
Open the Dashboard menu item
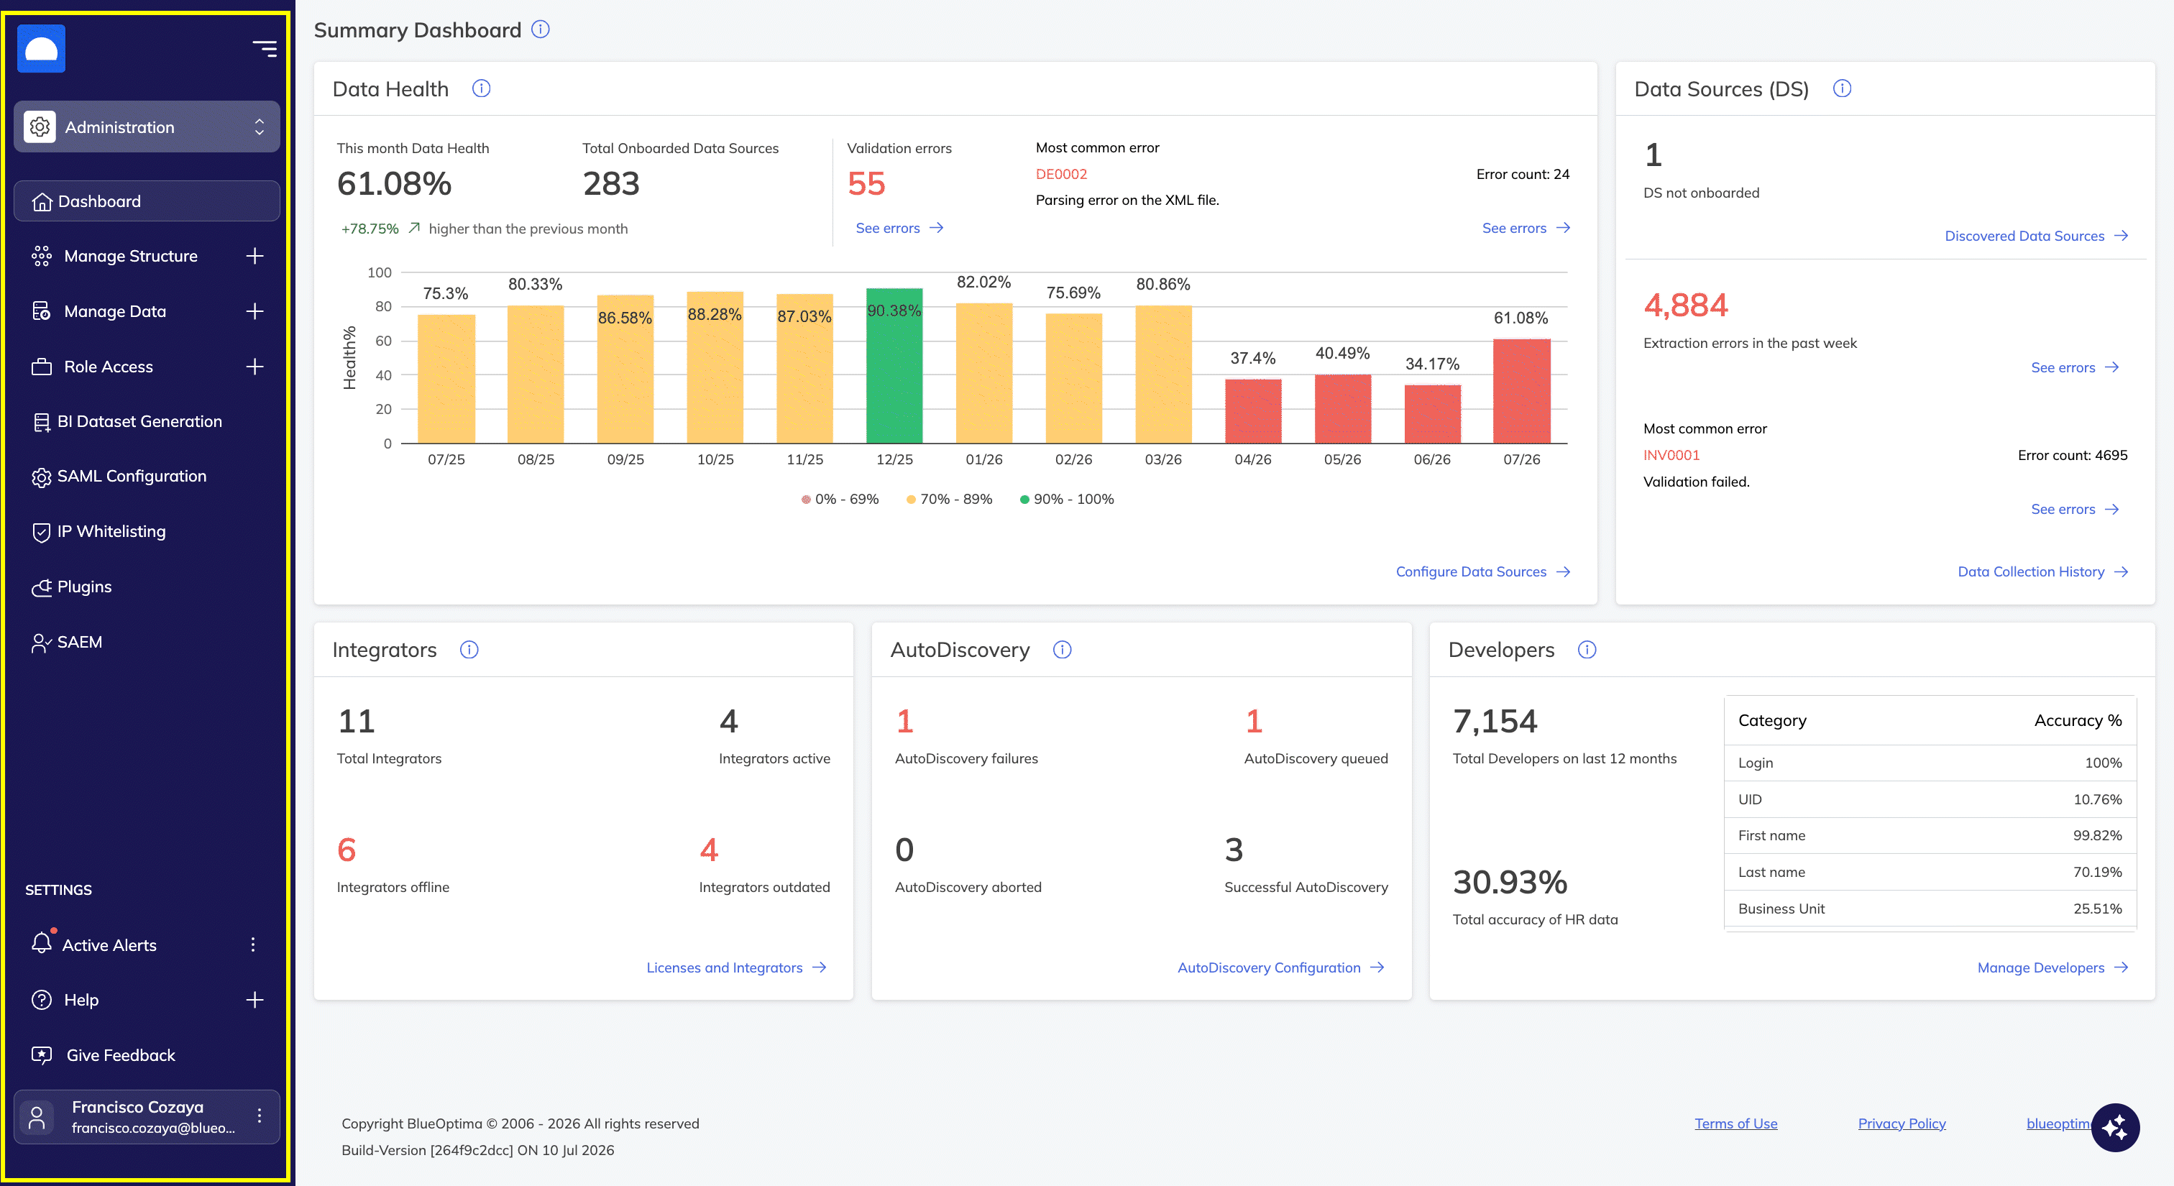147,201
